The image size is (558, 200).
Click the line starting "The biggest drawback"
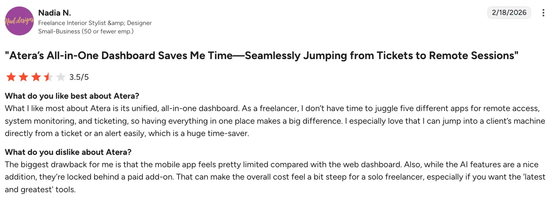click(x=271, y=164)
